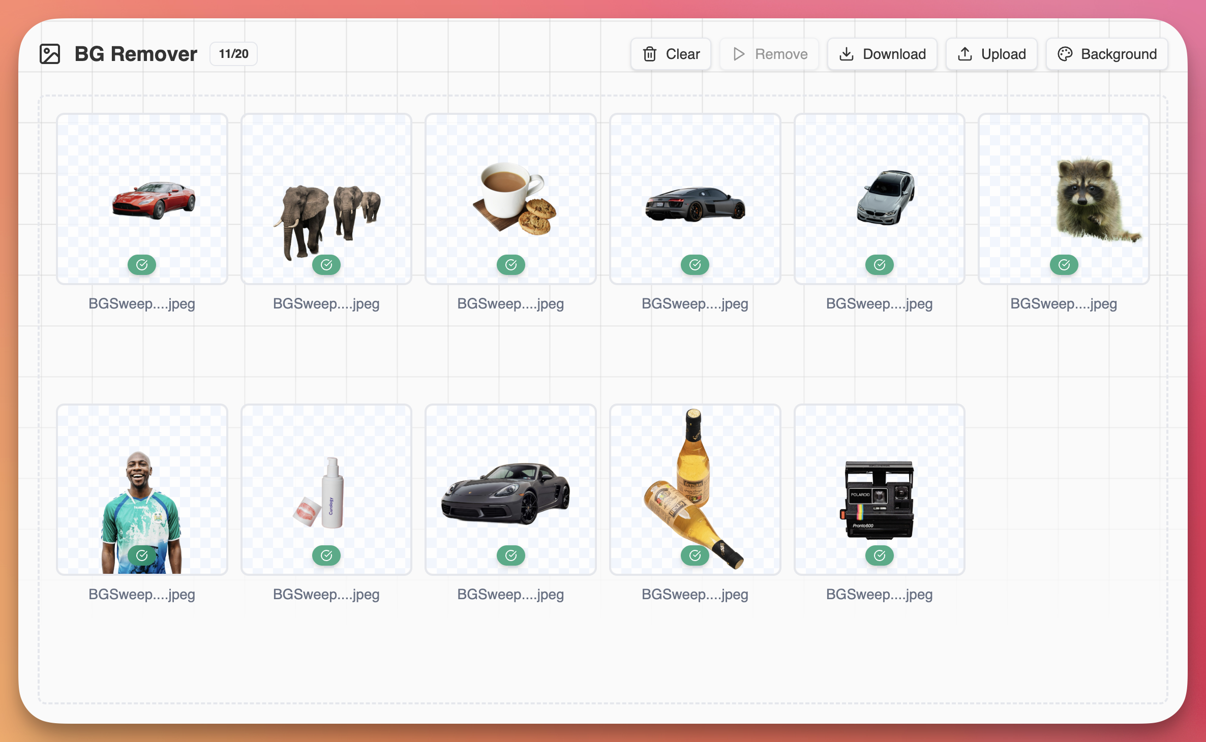Image resolution: width=1206 pixels, height=742 pixels.
Task: Click the 11/20 image counter badge
Action: coord(233,54)
